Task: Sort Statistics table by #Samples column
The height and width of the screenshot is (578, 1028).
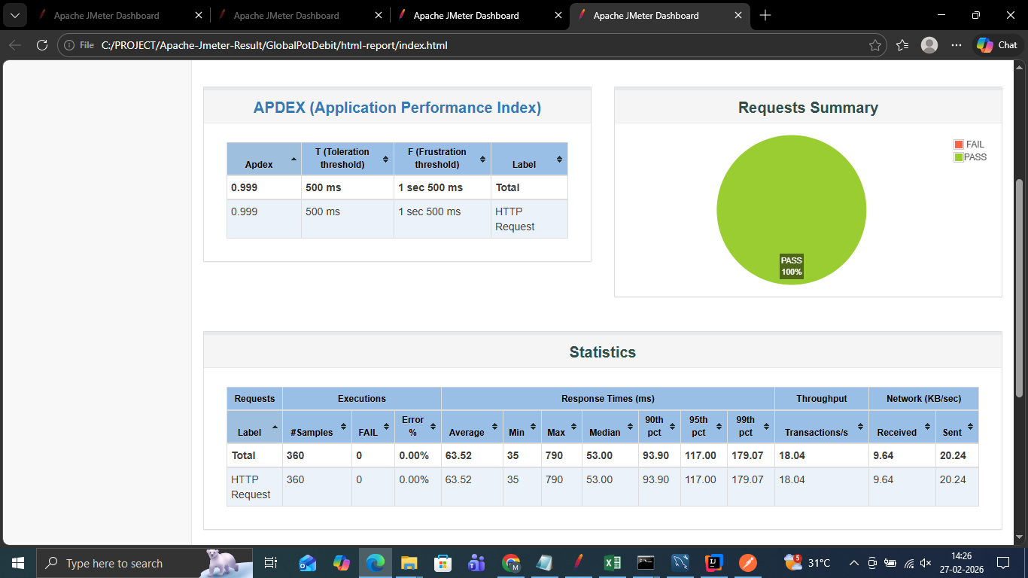Action: pos(317,427)
